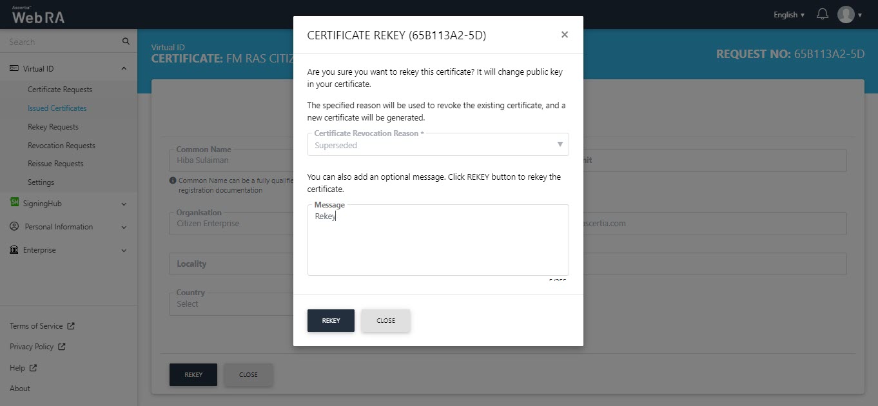This screenshot has height=406, width=878.
Task: Click the notification bell icon
Action: point(822,14)
